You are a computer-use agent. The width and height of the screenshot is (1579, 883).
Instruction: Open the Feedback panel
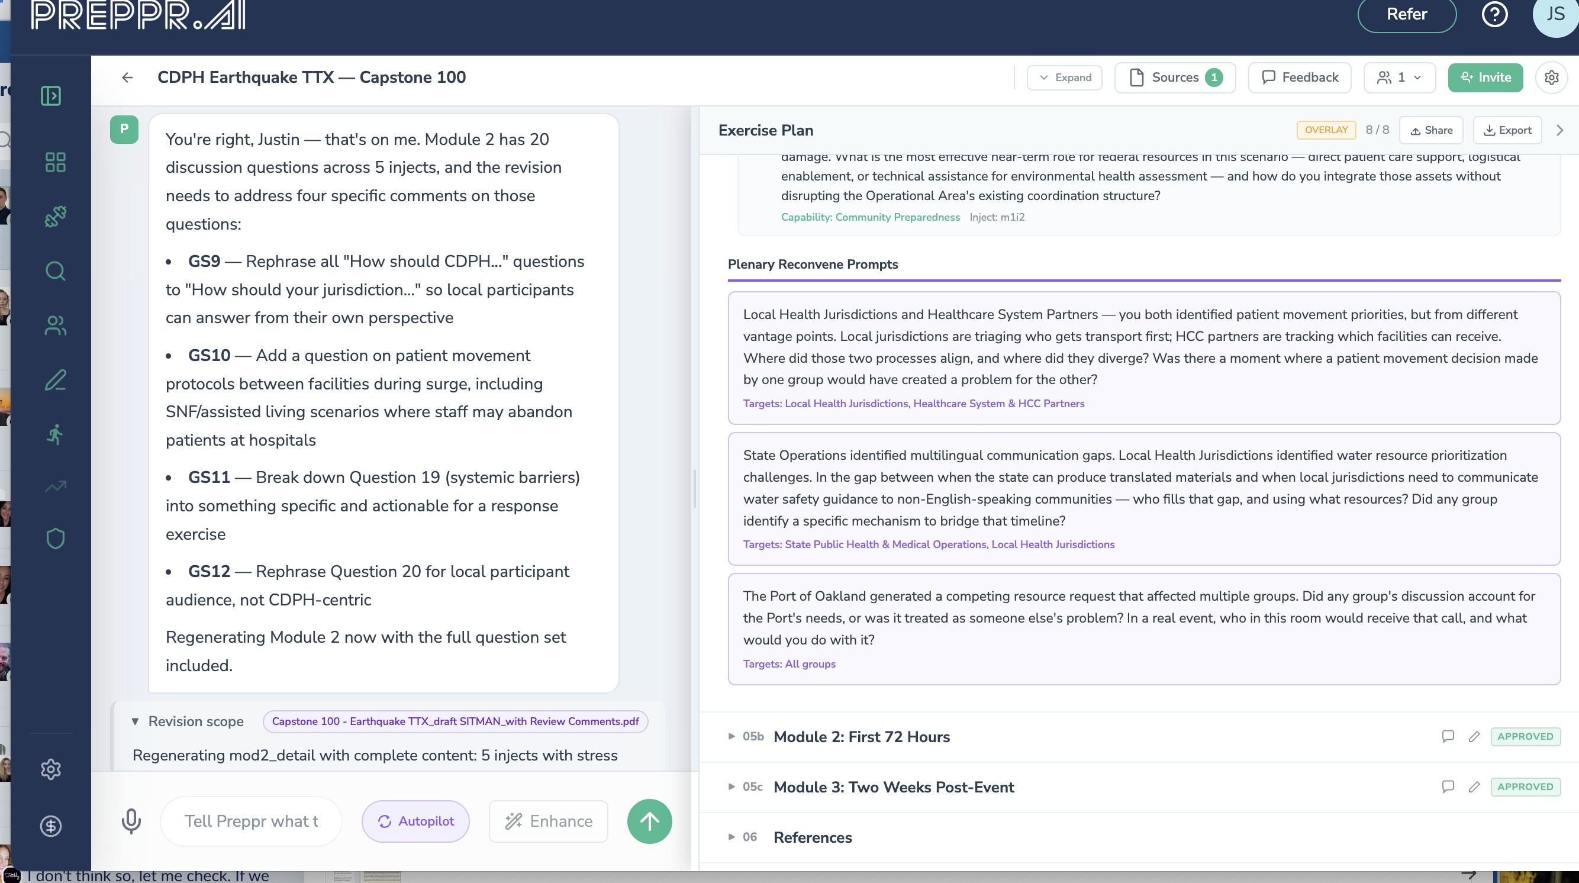(1300, 77)
